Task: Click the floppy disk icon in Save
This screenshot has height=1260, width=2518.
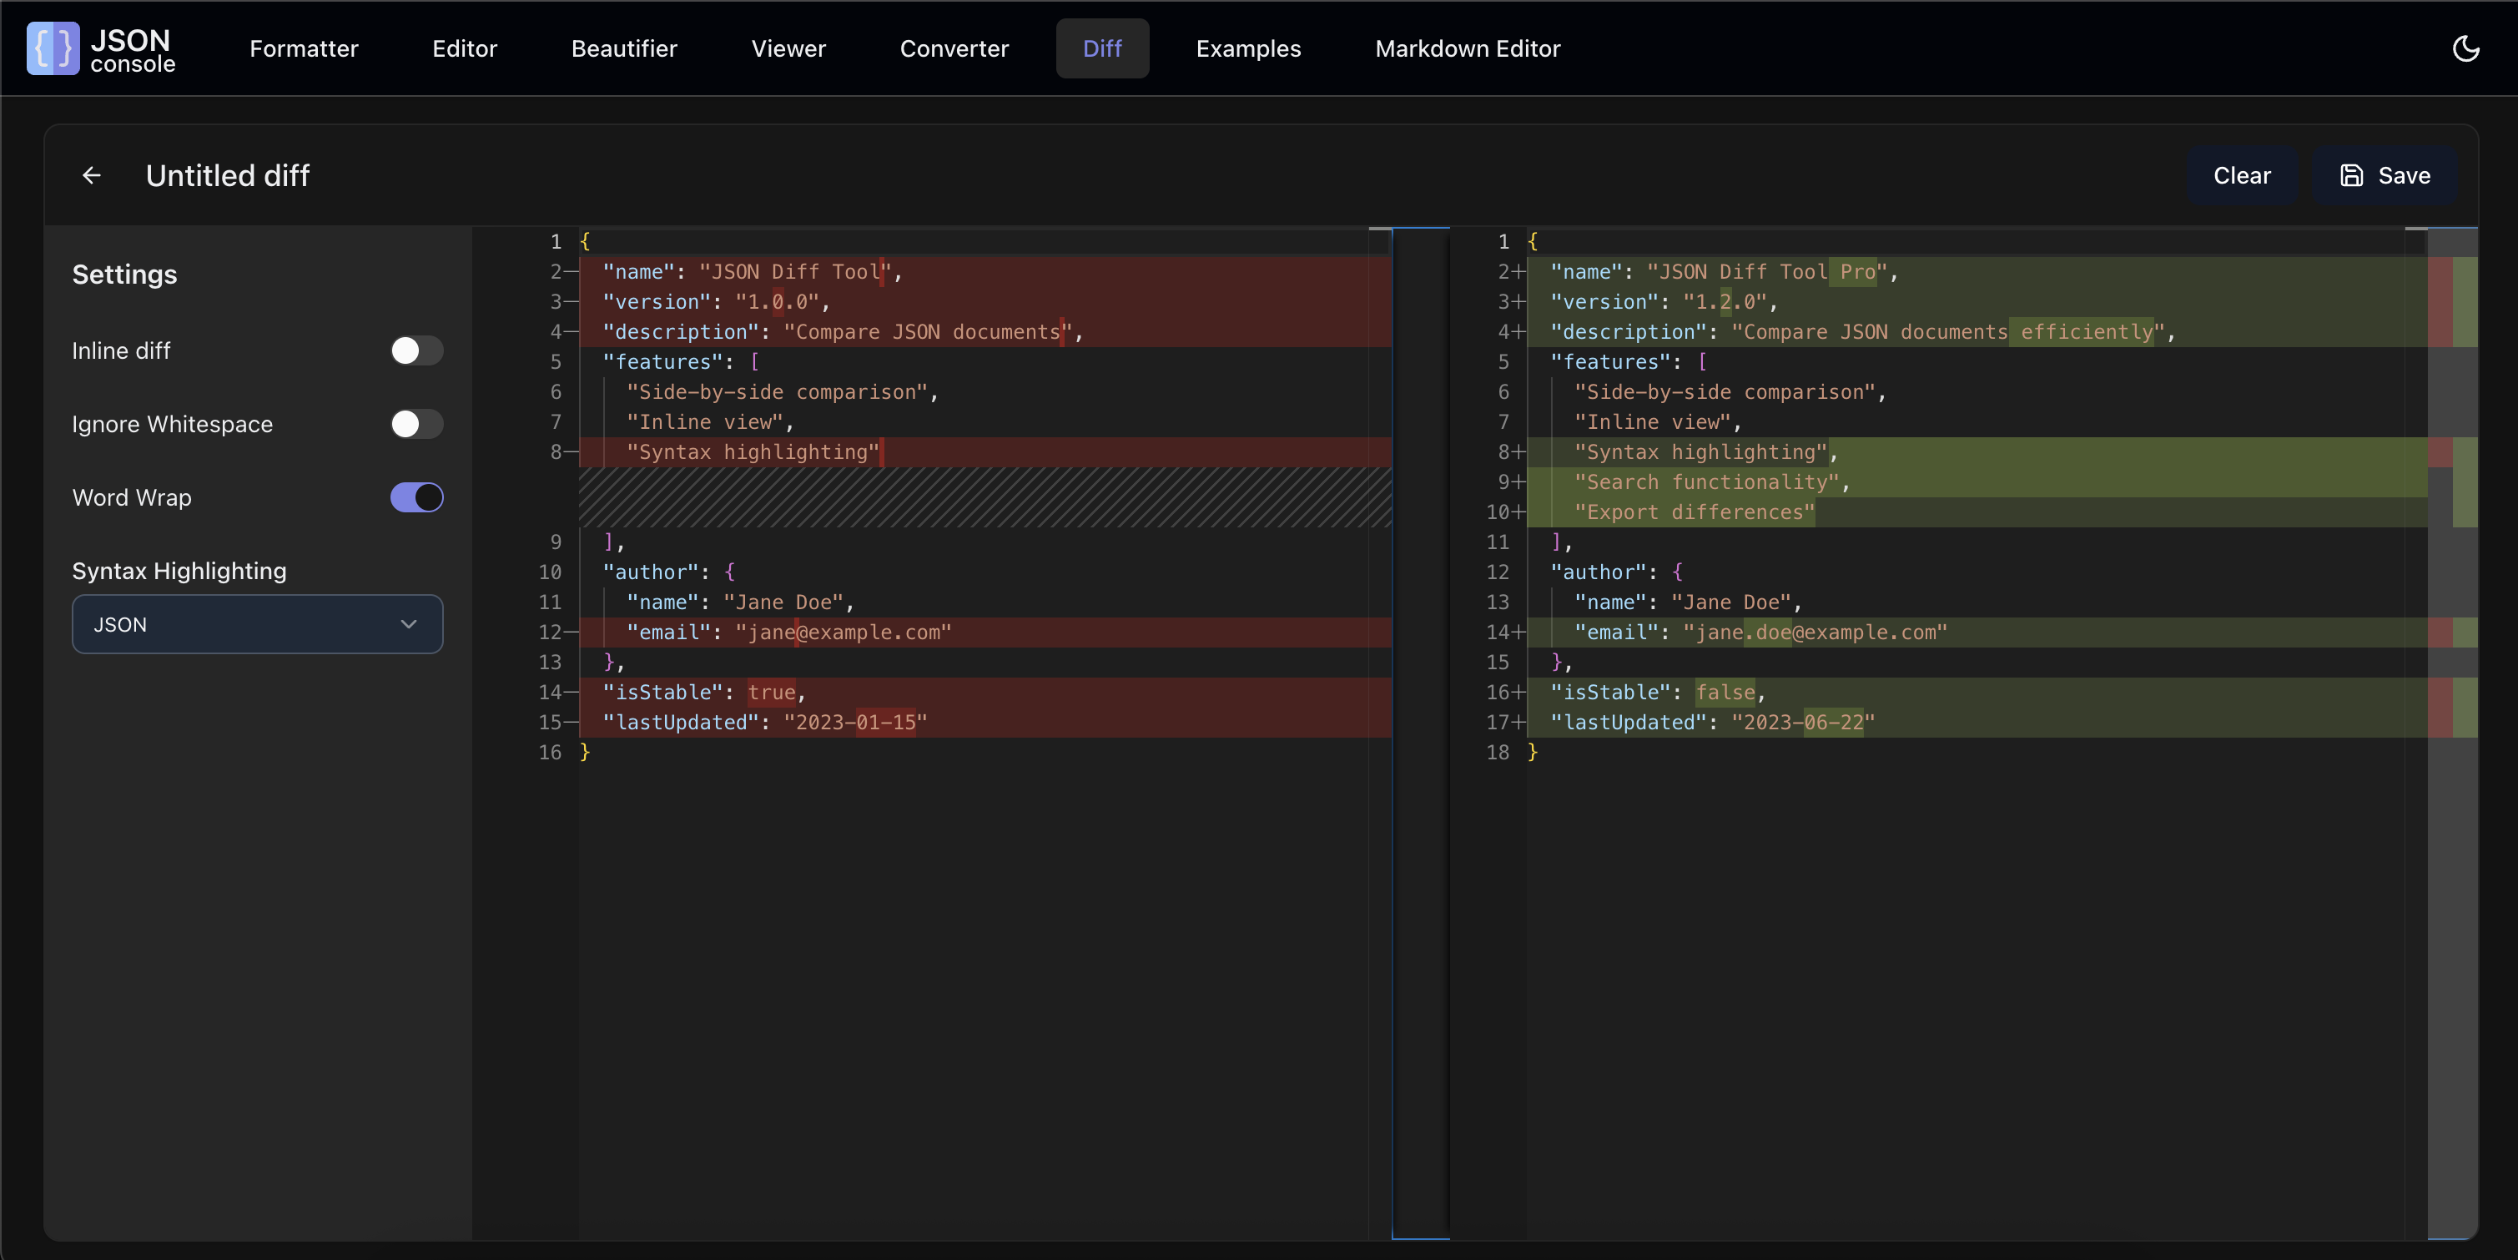Action: pos(2351,175)
